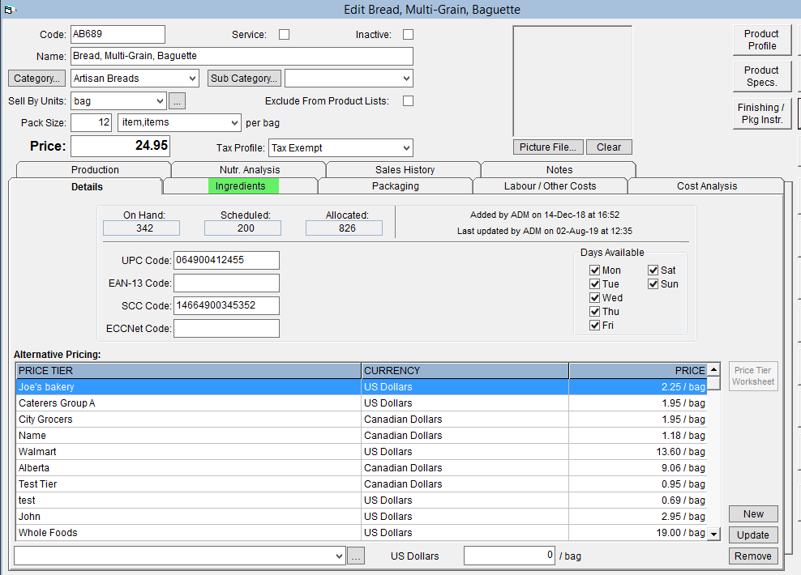This screenshot has height=575, width=801.
Task: Select the Details tab
Action: [87, 187]
